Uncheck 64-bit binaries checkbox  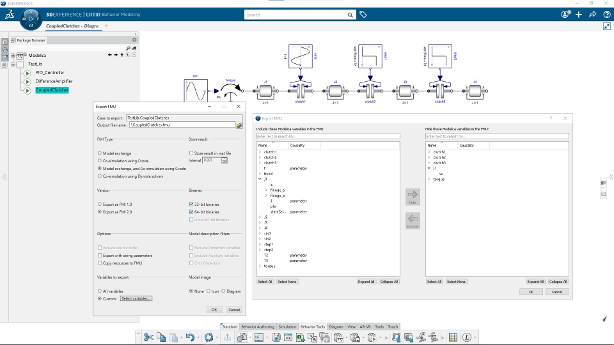coord(191,212)
